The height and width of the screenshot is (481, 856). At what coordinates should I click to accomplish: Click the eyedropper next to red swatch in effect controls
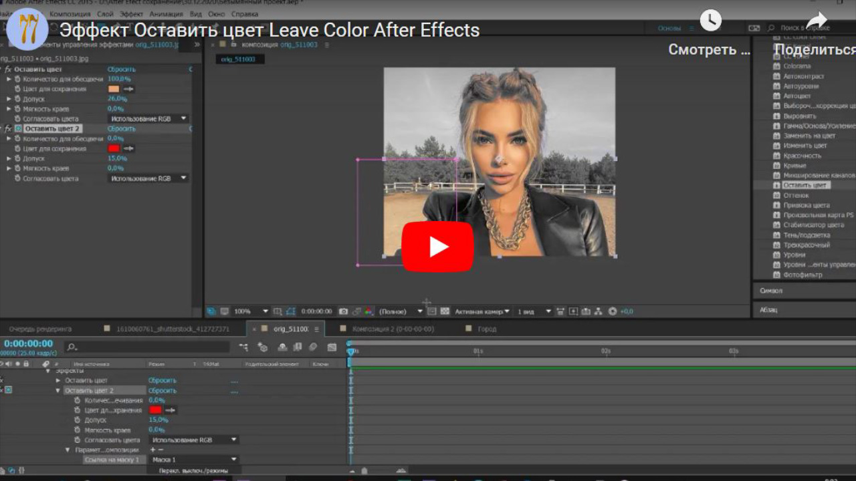[x=129, y=148]
